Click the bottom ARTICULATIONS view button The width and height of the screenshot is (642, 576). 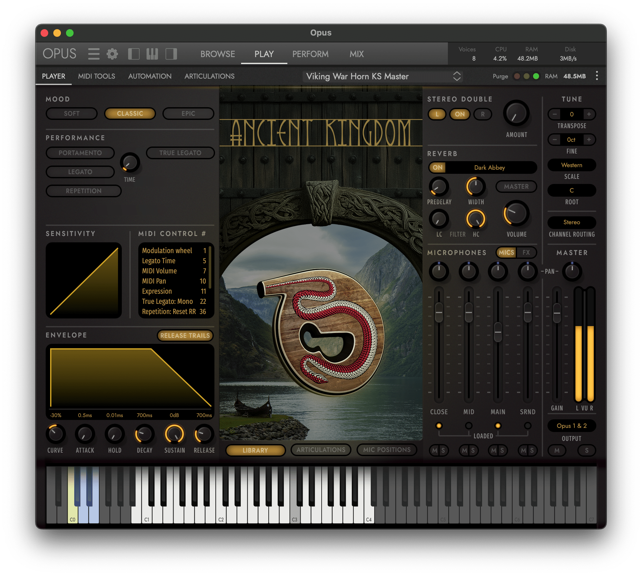(x=321, y=450)
